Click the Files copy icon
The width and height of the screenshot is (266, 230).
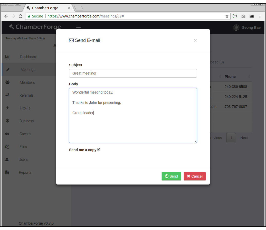(7, 147)
